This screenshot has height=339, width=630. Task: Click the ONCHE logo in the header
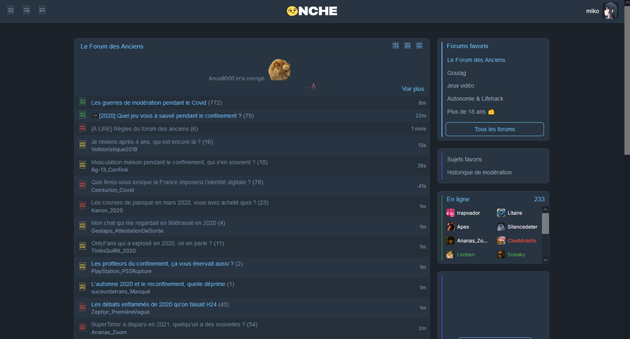pos(312,11)
